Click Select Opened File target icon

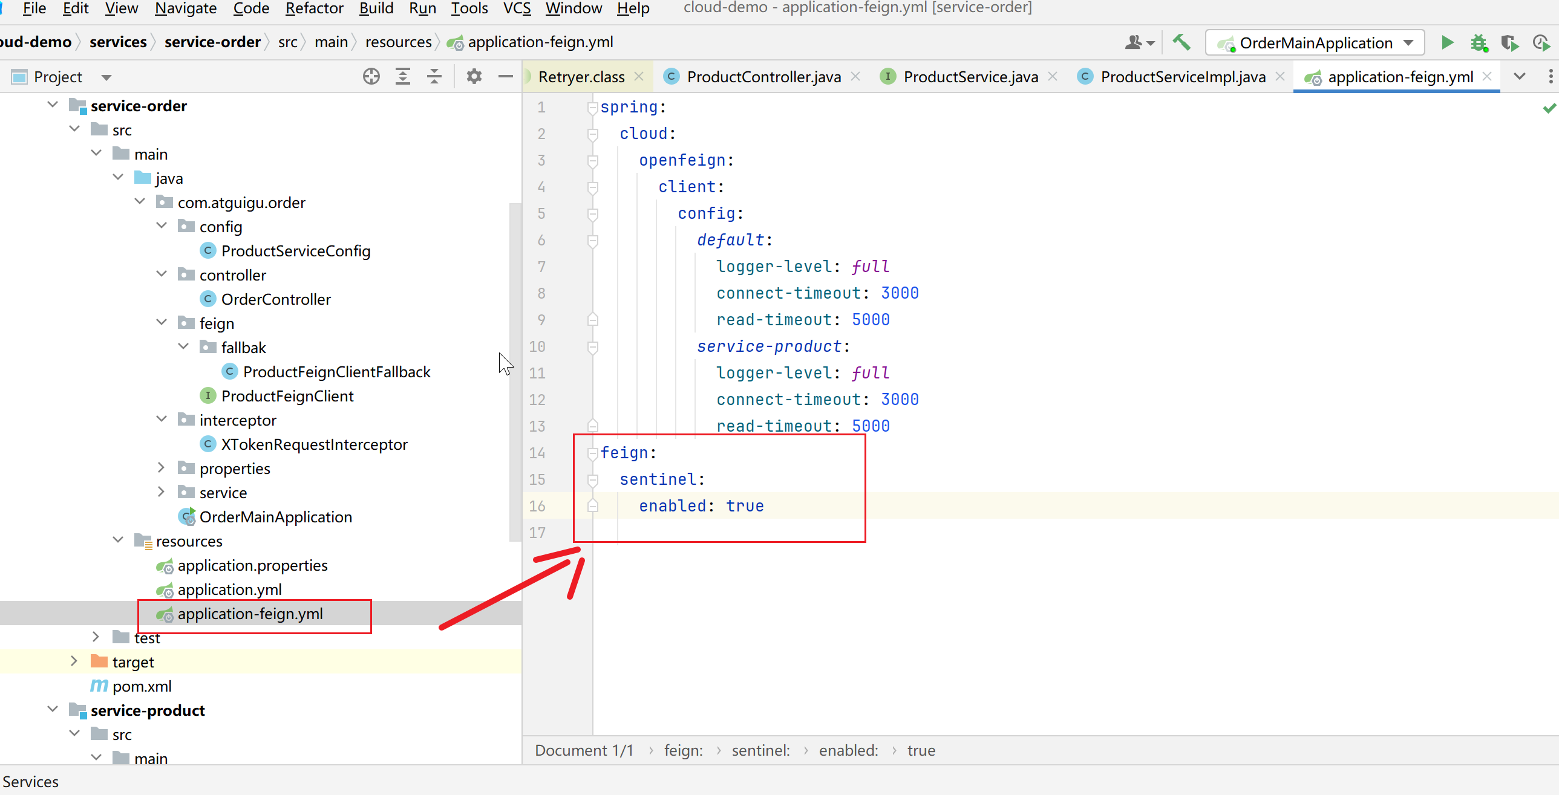tap(371, 77)
